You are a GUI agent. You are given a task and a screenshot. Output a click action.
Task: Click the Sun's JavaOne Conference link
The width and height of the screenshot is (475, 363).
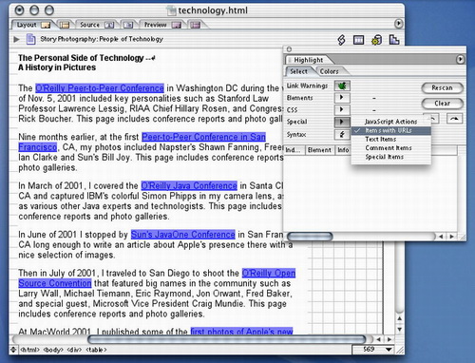(183, 235)
